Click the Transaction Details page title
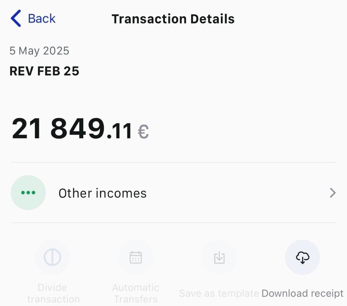Image resolution: width=347 pixels, height=306 pixels. pos(173,19)
